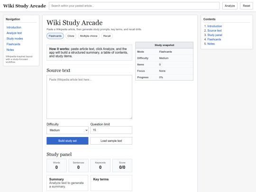
Task: Click the Words stat card
Action: (56, 165)
